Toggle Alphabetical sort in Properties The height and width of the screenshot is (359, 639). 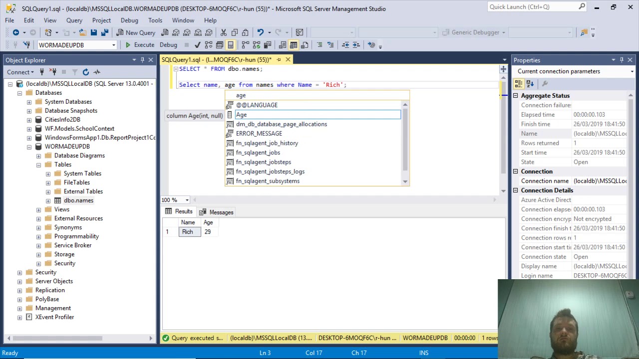(530, 83)
